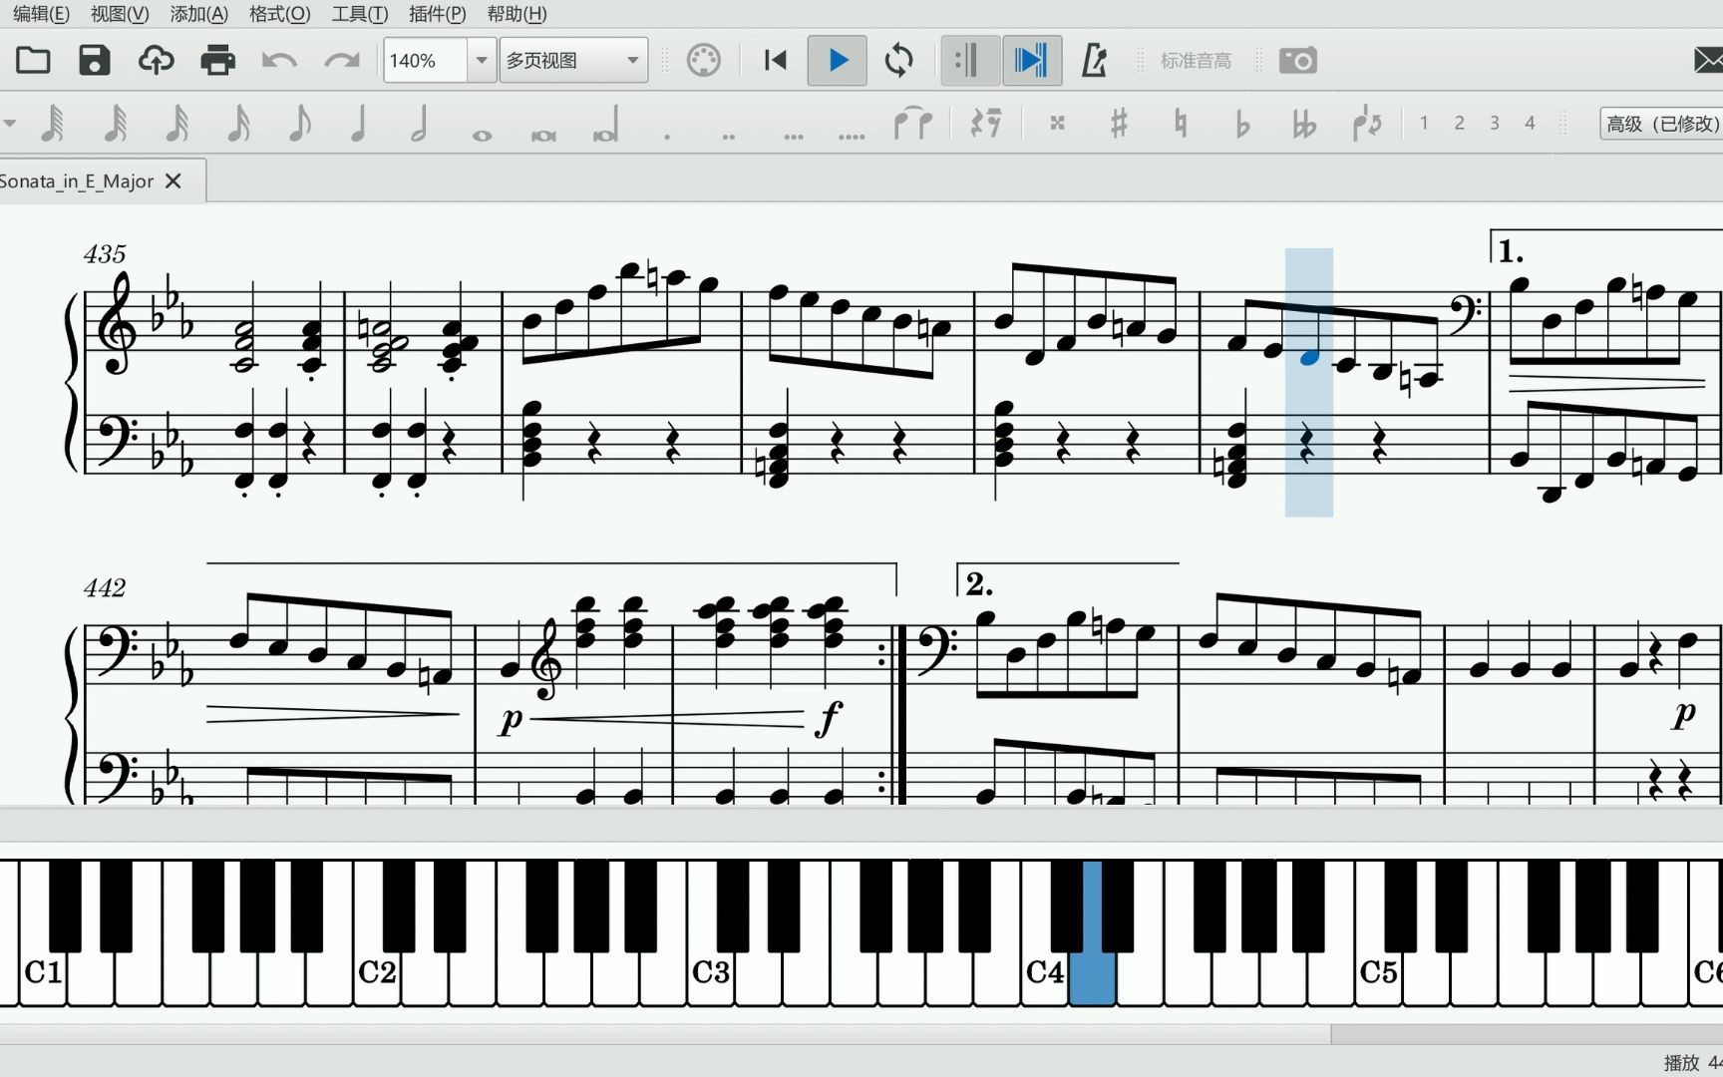Open the zoom level dropdown arrow
This screenshot has width=1723, height=1077.
(482, 61)
